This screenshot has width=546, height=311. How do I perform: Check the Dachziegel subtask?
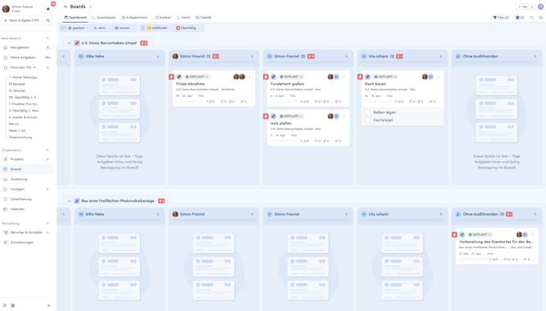tap(368, 120)
